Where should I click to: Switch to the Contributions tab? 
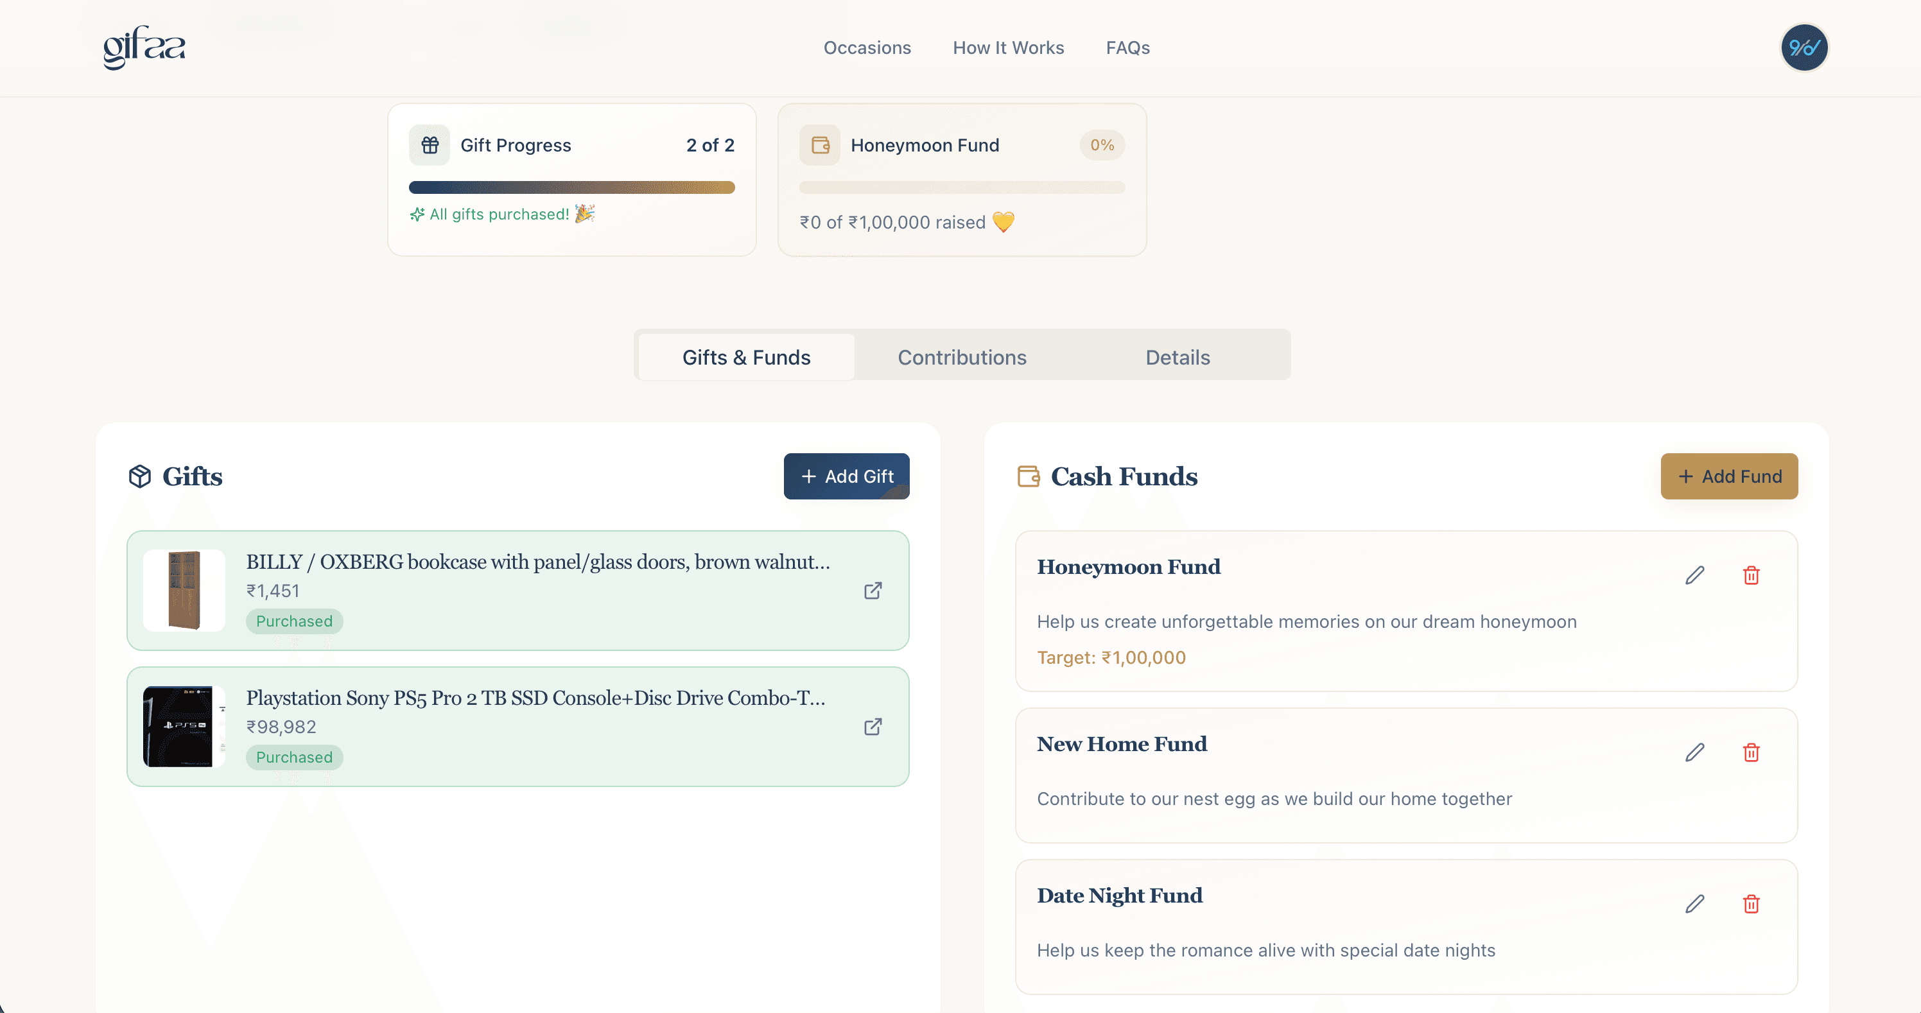click(x=962, y=357)
